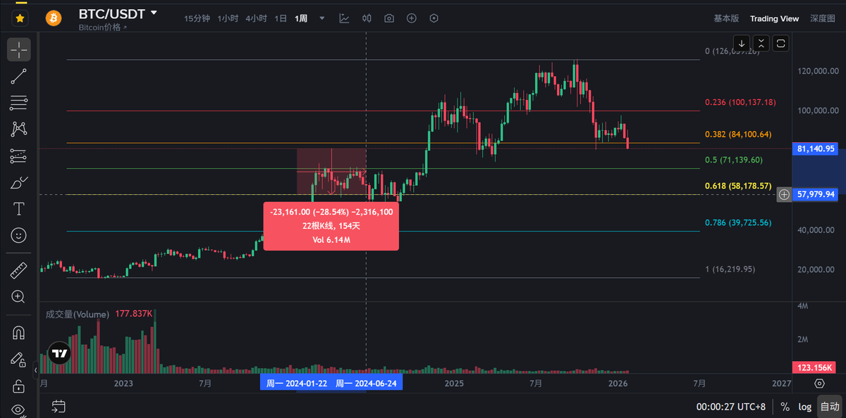The image size is (846, 418).
Task: Select the 4小时 interval
Action: pyautogui.click(x=256, y=18)
